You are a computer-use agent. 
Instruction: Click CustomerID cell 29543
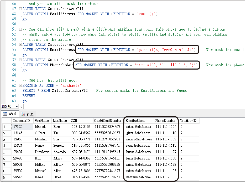click(x=22, y=177)
